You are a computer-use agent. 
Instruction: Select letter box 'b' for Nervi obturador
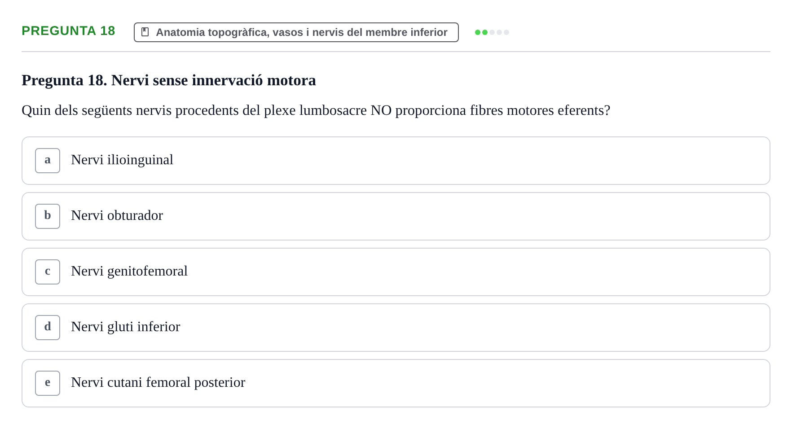(x=48, y=216)
